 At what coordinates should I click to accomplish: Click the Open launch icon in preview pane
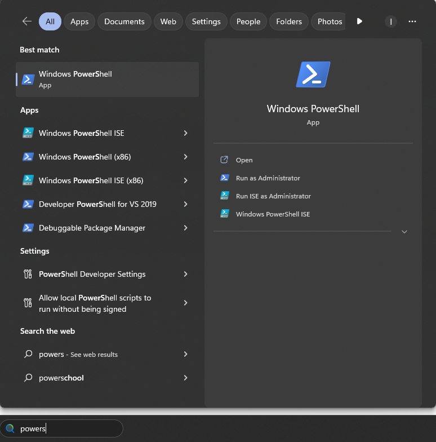(x=224, y=160)
